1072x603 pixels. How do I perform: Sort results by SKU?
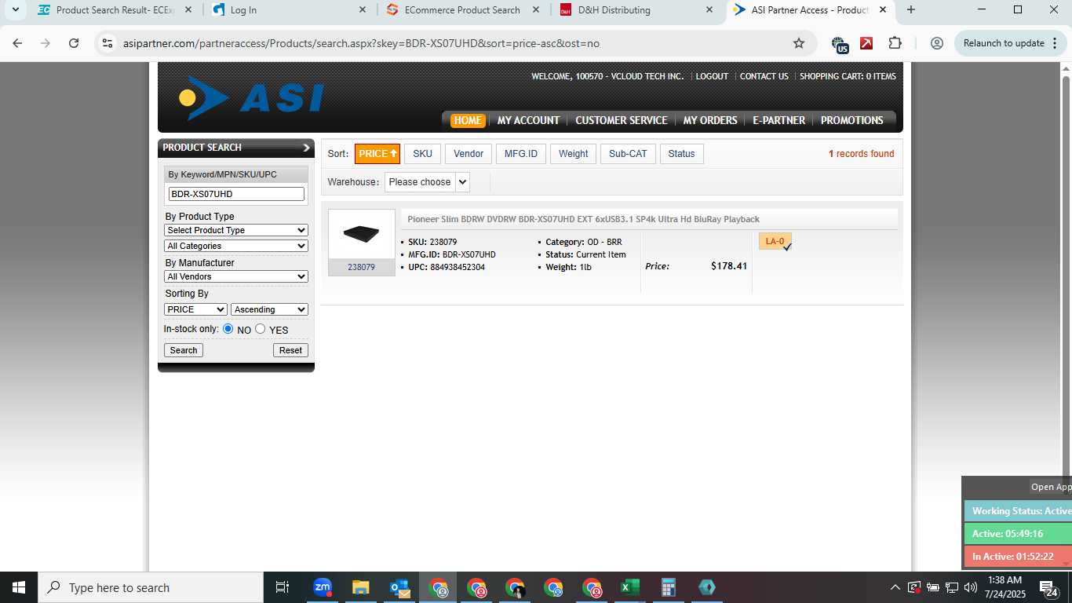422,154
